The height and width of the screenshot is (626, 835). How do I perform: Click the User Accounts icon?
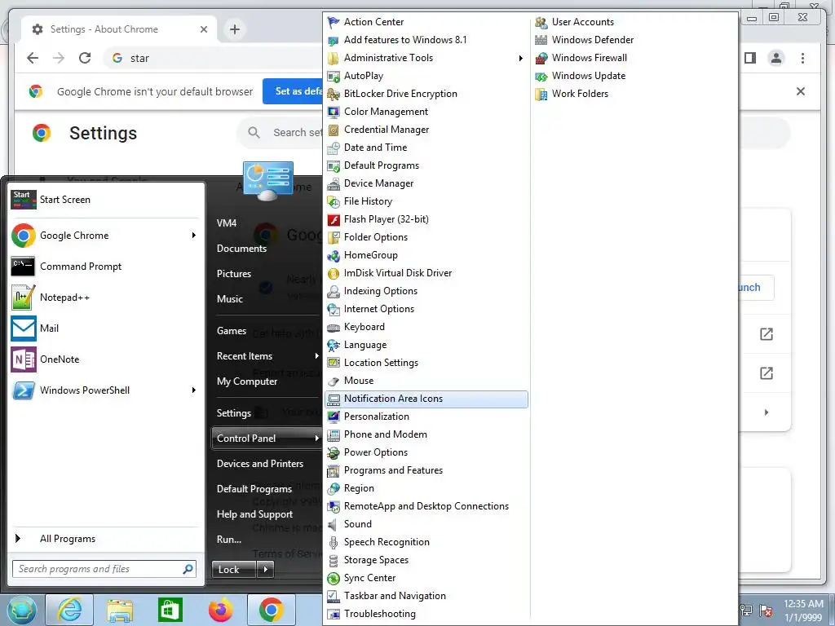point(541,22)
